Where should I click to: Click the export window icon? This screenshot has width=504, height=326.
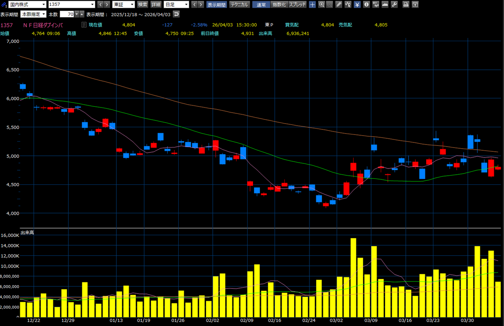(415, 5)
